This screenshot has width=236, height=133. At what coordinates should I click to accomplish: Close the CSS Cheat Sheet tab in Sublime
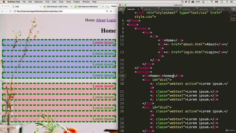(177, 9)
